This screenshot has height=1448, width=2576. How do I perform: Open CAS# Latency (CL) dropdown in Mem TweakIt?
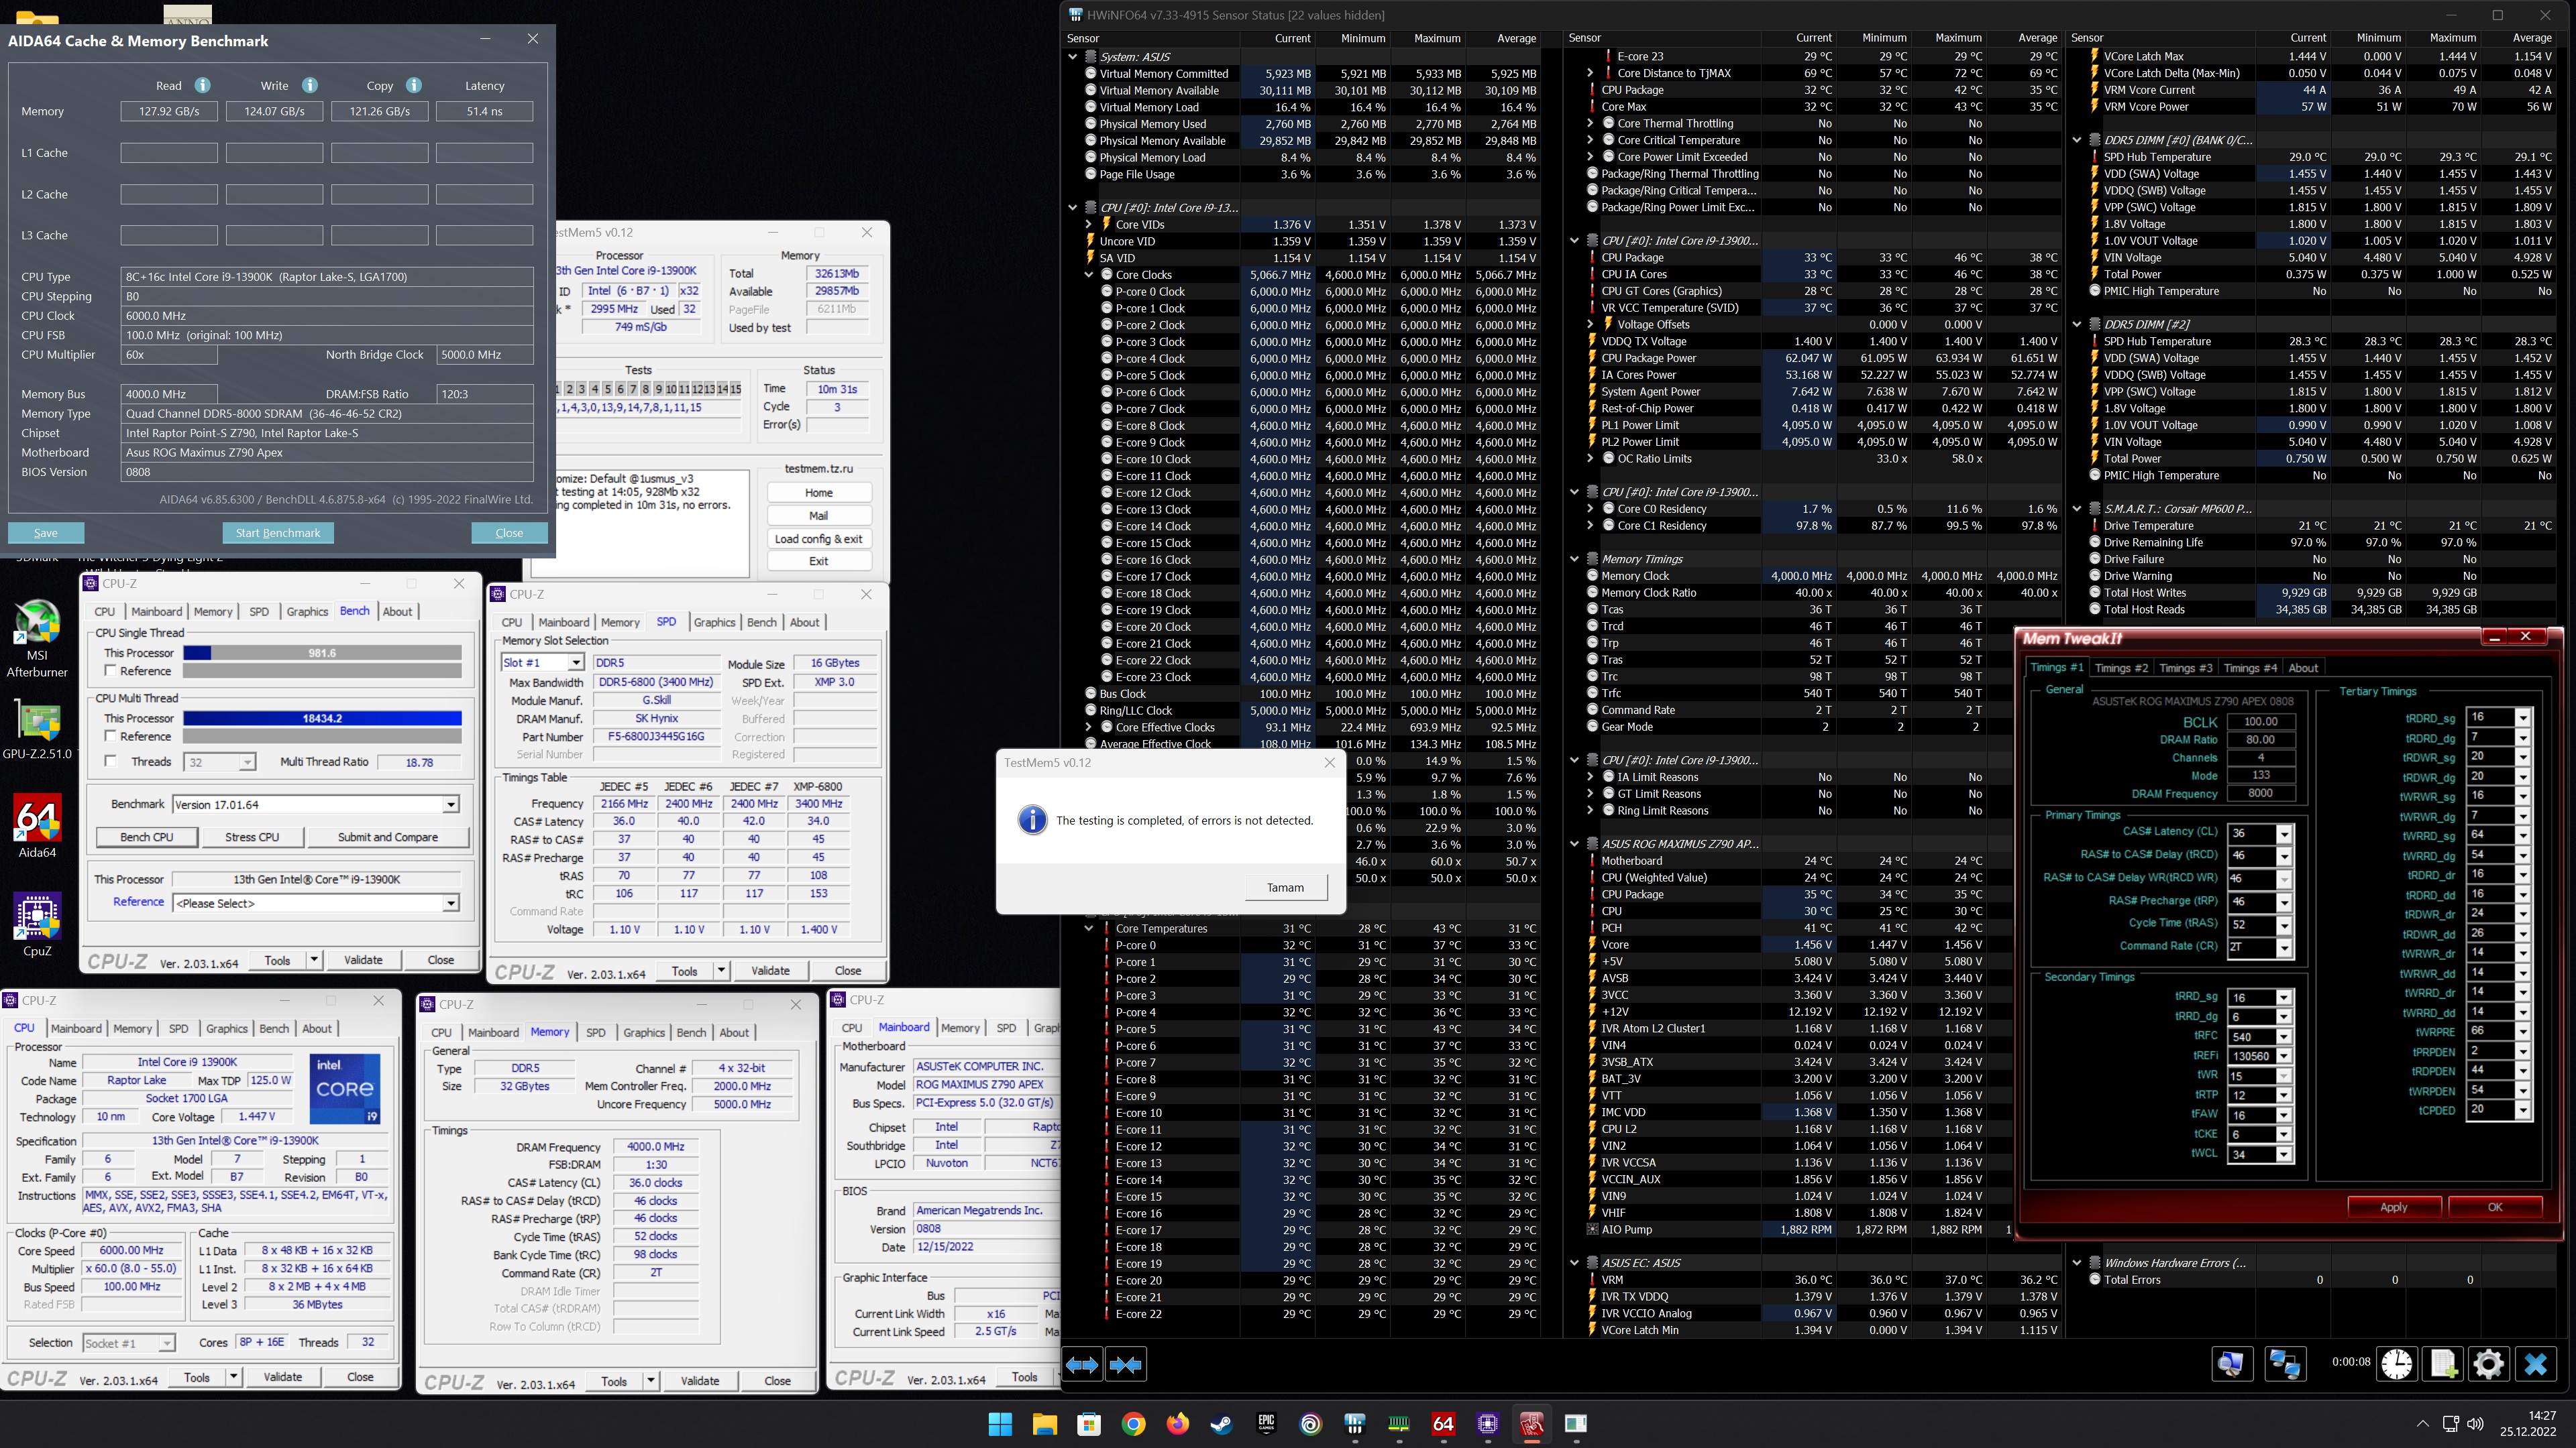pyautogui.click(x=2284, y=833)
